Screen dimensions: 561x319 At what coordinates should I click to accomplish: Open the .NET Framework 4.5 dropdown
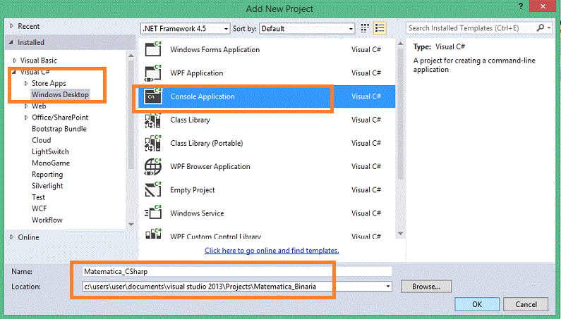pos(186,29)
